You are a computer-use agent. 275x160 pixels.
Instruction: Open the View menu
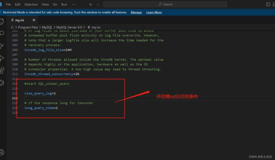[x=45, y=4]
